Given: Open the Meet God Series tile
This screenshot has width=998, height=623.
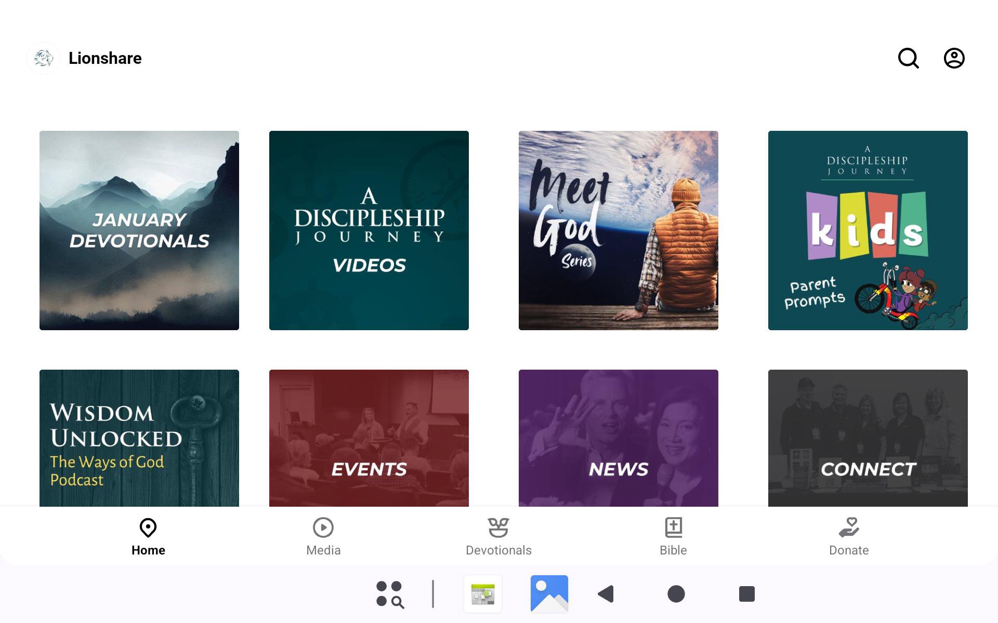Looking at the screenshot, I should coord(619,231).
